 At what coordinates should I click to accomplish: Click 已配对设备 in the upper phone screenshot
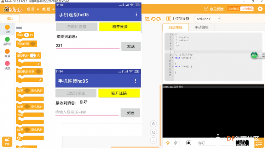click(x=77, y=27)
